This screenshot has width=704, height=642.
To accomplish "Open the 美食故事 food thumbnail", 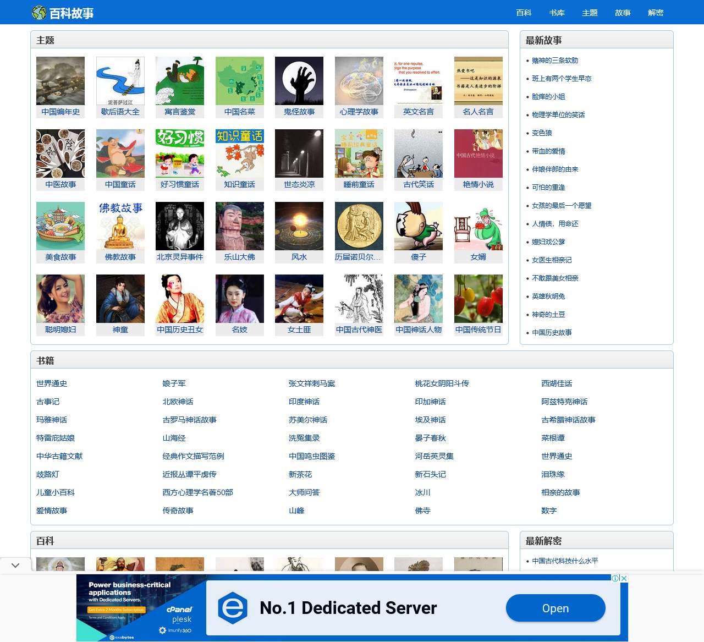I will [61, 226].
